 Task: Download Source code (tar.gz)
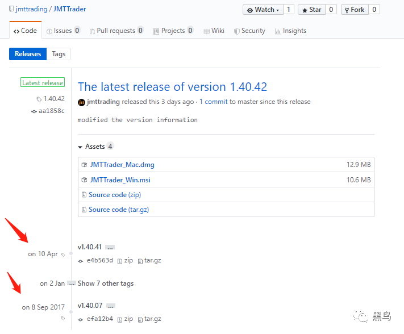119,210
